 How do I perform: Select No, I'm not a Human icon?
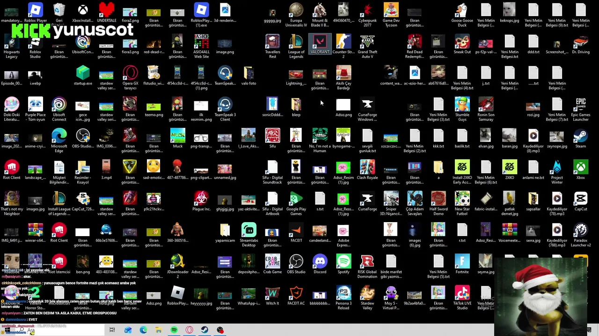coord(320,140)
